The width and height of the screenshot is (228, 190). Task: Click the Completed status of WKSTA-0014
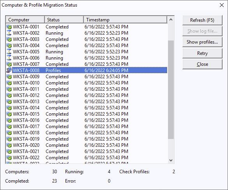coord(57,108)
